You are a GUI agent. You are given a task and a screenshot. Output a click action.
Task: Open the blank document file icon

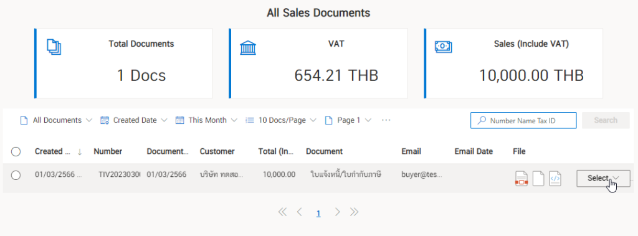[x=538, y=179]
